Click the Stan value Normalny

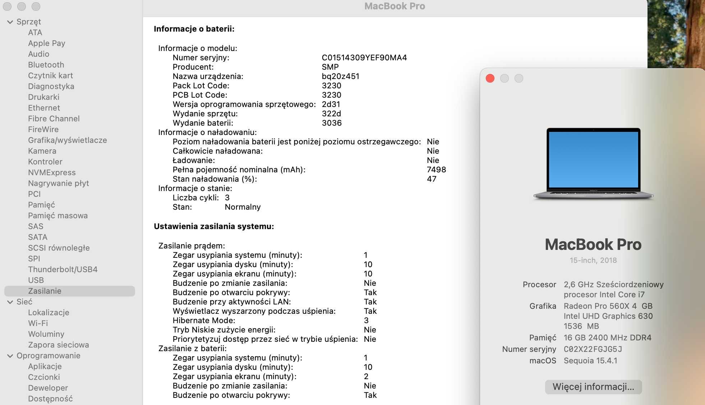pyautogui.click(x=243, y=207)
